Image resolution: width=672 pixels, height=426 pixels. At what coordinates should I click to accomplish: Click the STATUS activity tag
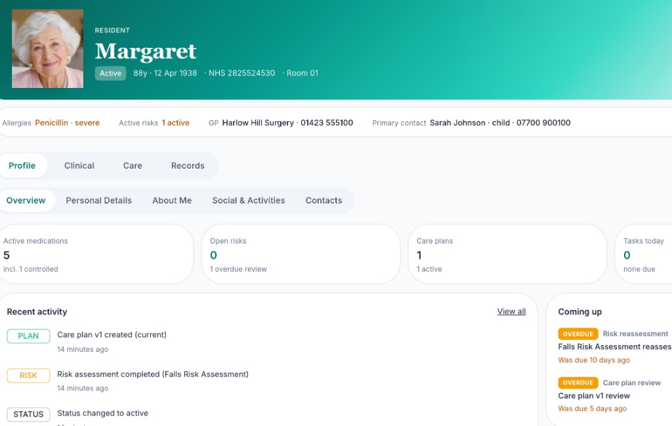28,414
